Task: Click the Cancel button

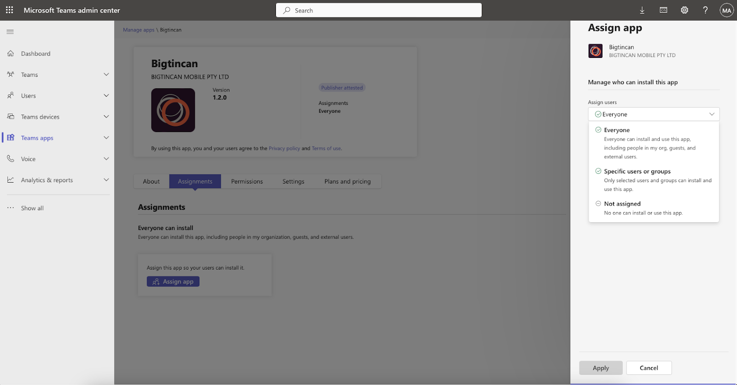Action: (649, 368)
